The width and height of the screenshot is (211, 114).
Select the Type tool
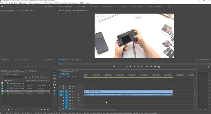coord(55,93)
